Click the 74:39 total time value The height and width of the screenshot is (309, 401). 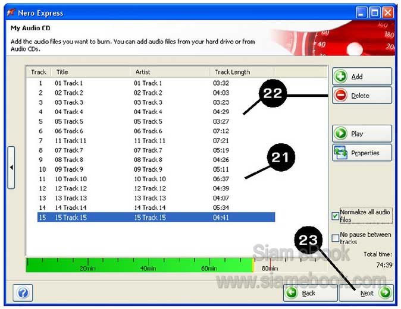click(384, 265)
